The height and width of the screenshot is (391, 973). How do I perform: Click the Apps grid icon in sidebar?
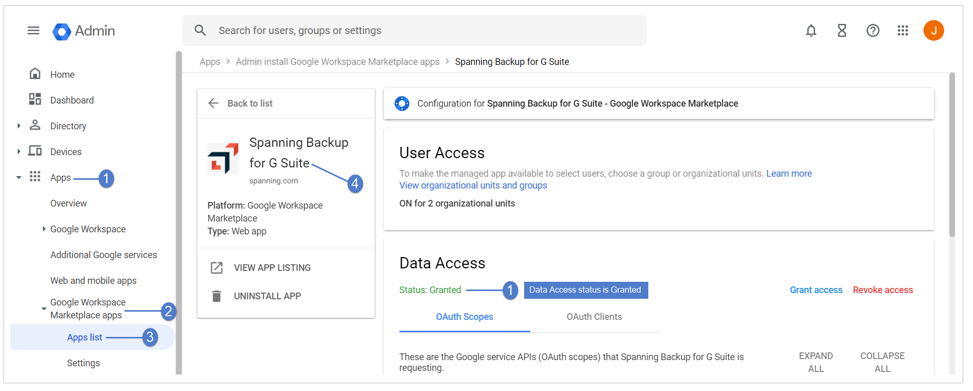[x=35, y=177]
